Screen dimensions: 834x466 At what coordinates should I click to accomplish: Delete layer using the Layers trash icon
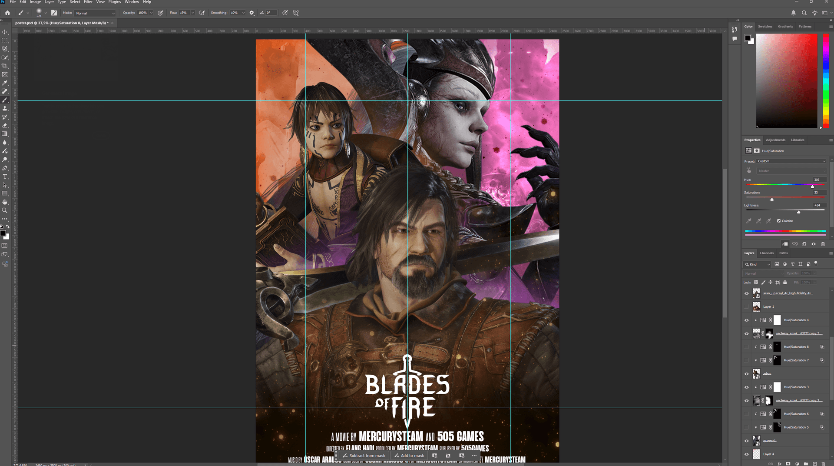click(x=823, y=464)
